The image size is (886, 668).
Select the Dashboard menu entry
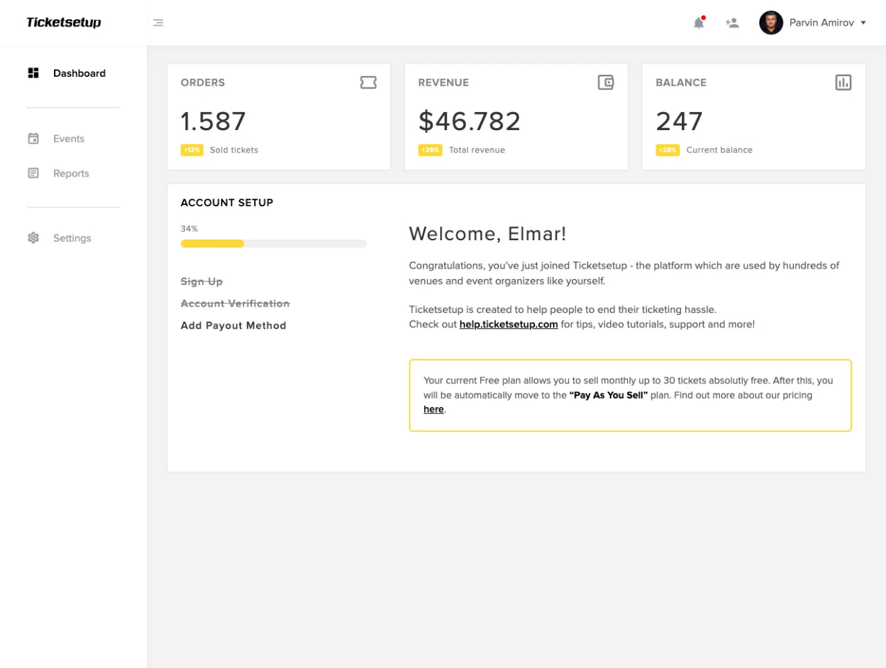coord(79,73)
